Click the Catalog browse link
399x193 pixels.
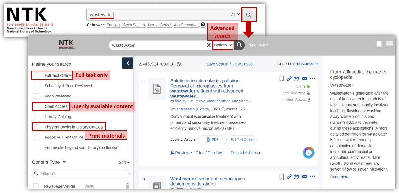click(x=113, y=25)
